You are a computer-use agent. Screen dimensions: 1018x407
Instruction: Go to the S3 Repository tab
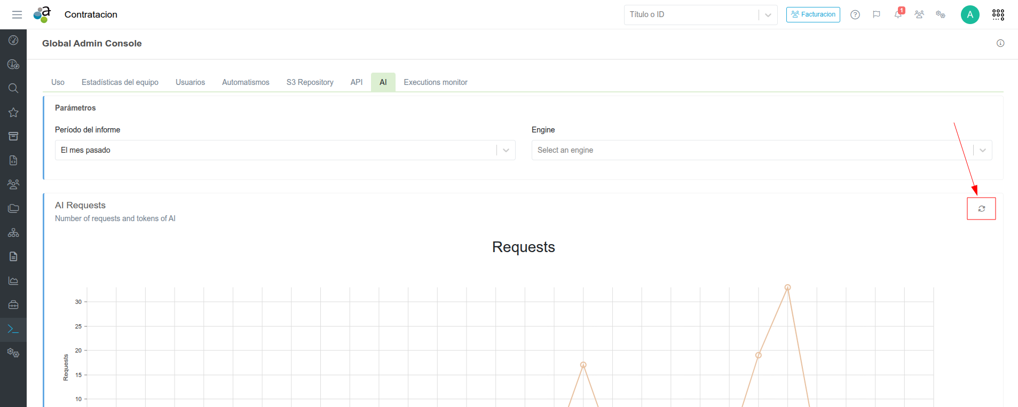[x=310, y=82]
